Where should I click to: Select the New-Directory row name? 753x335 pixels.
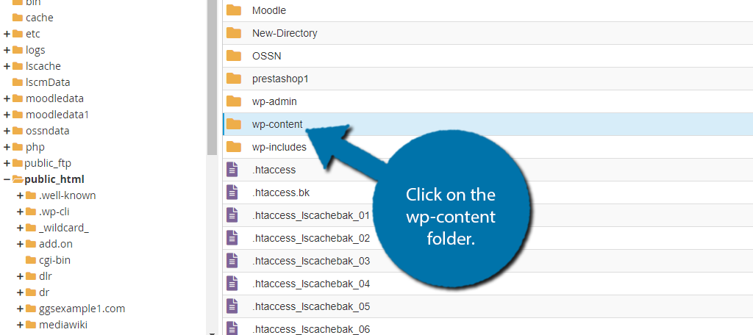point(285,33)
